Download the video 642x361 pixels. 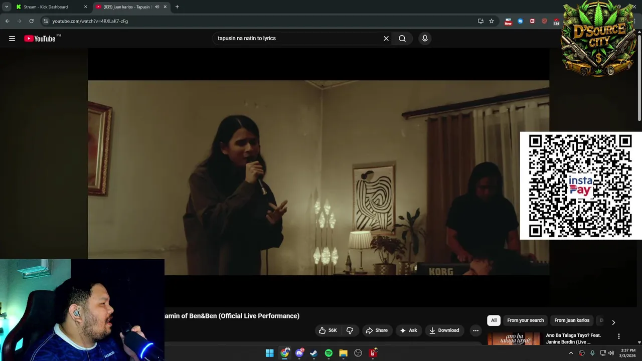tap(444, 330)
